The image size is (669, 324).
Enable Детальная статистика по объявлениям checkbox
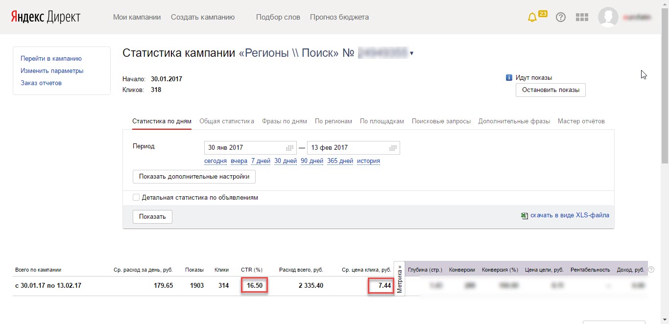[136, 198]
